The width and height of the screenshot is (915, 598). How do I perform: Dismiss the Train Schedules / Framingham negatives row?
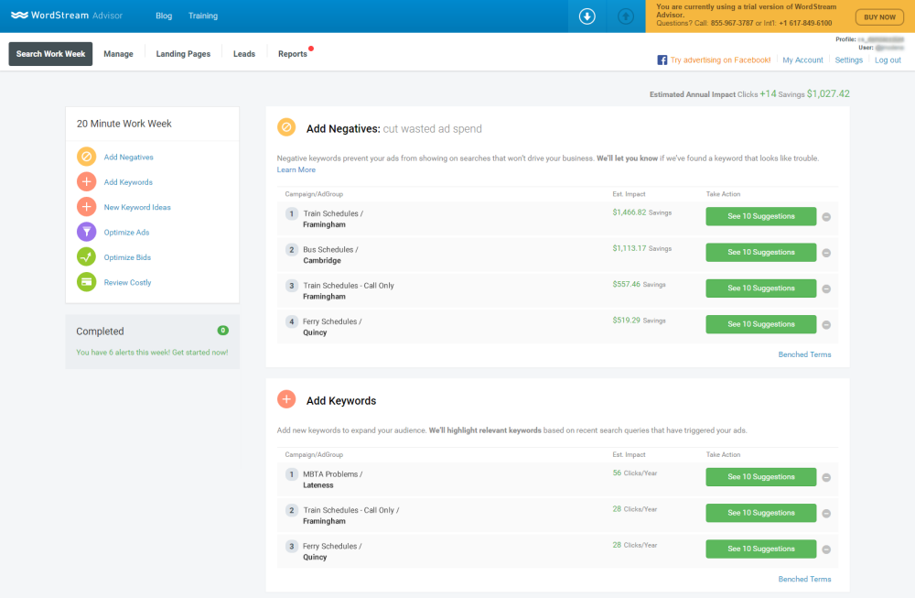[826, 217]
